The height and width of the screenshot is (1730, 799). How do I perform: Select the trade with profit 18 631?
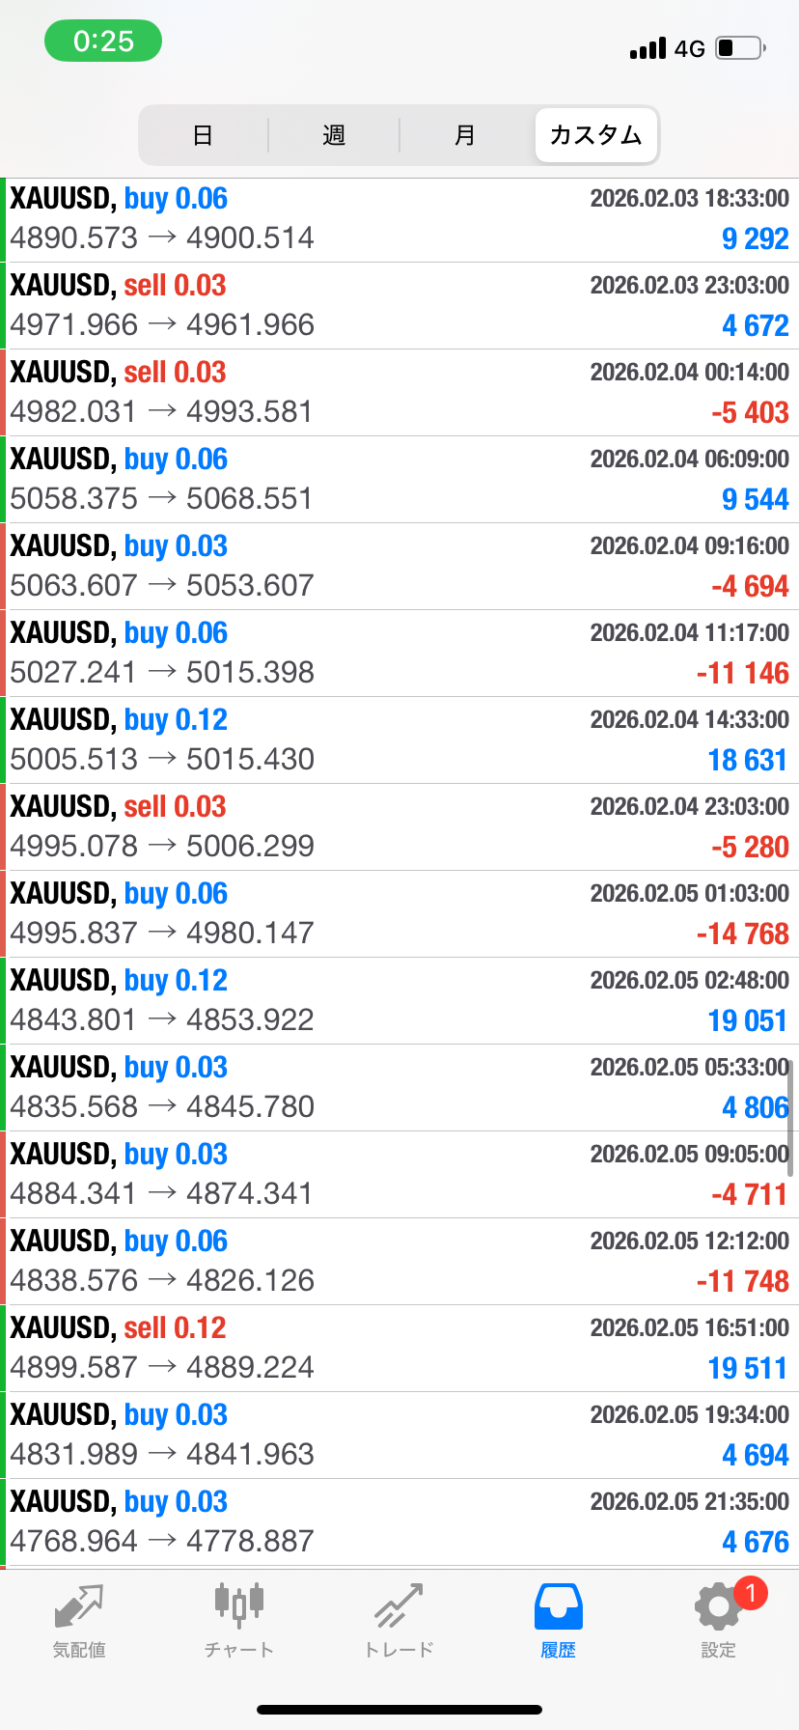pyautogui.click(x=399, y=740)
